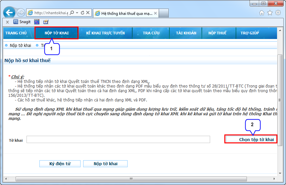This screenshot has height=185, width=286.
Task: Select the TRỢ GIÚP menu item
Action: pyautogui.click(x=250, y=33)
